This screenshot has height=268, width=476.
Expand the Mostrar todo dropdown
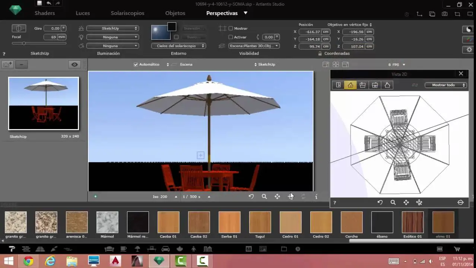(x=446, y=85)
